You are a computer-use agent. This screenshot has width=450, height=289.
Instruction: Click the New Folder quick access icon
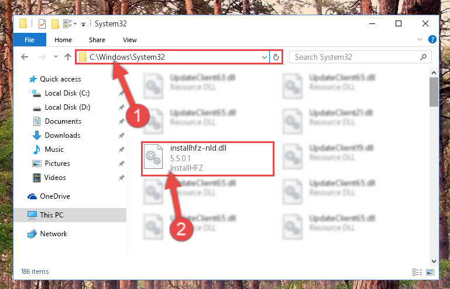point(55,24)
